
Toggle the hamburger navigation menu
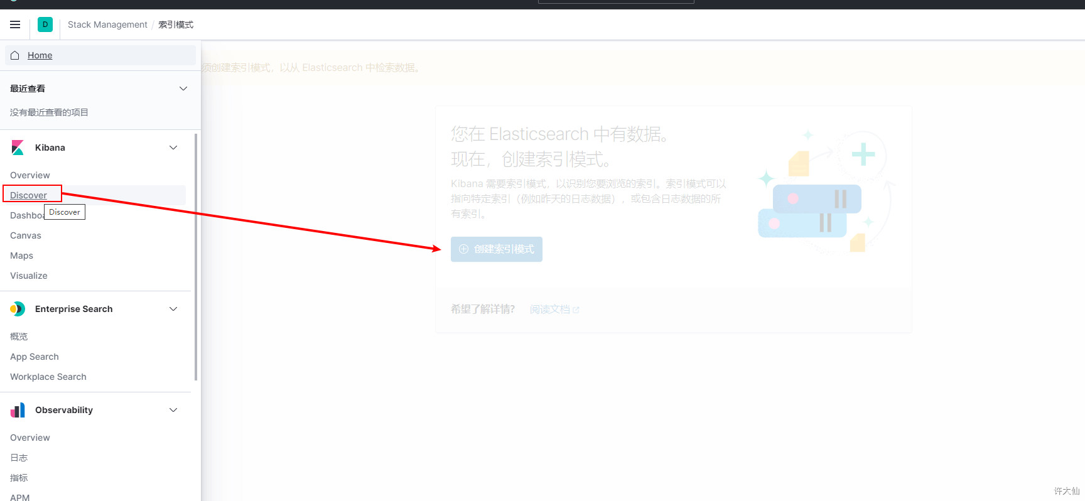15,24
